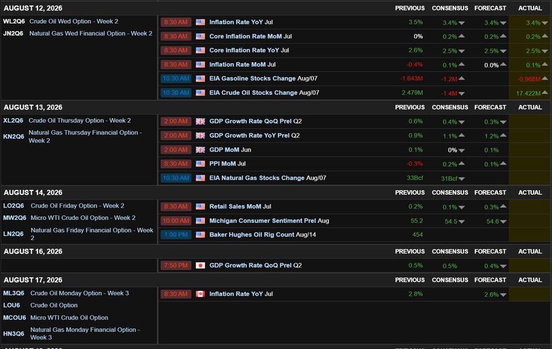552x349 pixels.
Task: Select LOU6 Crude Oil Option
Action: pos(40,305)
